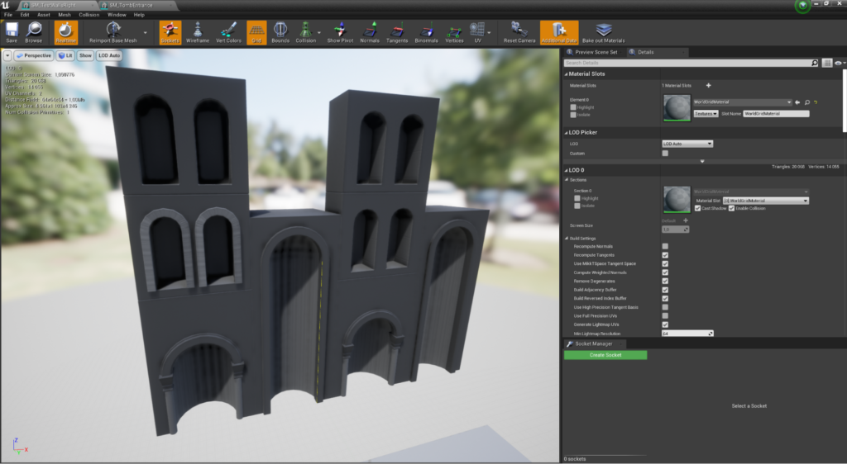Click the green Create Socket button
847x464 pixels.
tap(605, 355)
